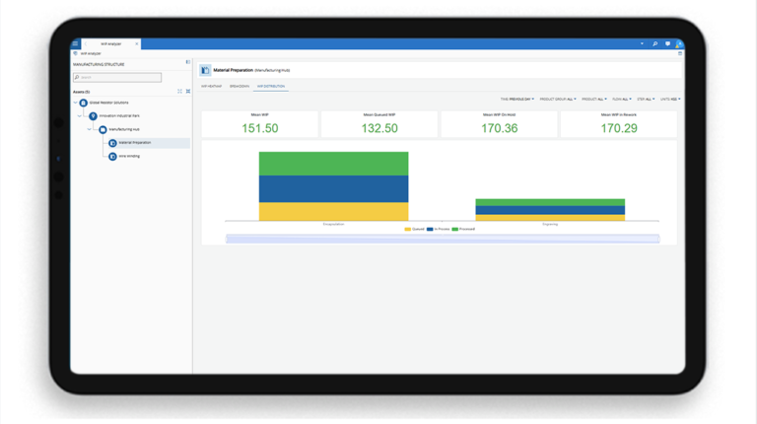
Task: Select Innovation Industrial Park asset
Action: pos(118,116)
